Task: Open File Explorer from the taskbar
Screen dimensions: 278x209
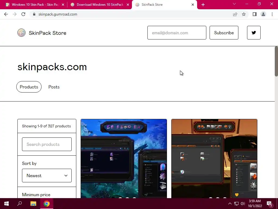Action: (x=33, y=204)
